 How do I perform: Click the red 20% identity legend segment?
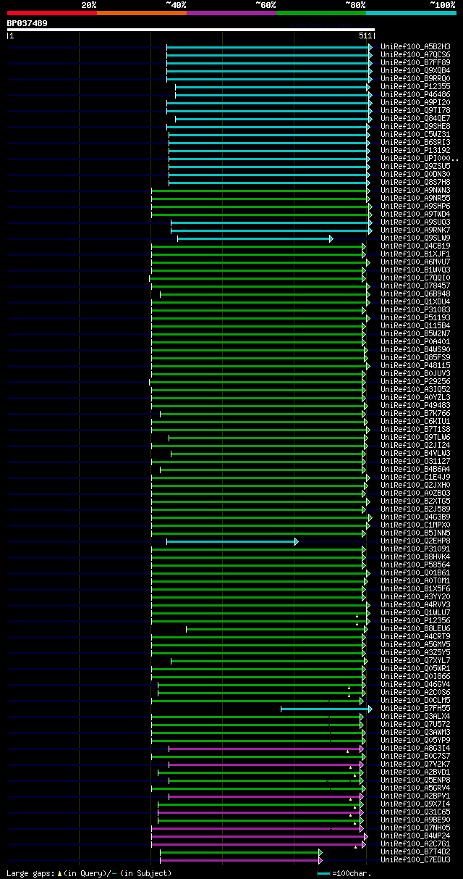click(51, 13)
